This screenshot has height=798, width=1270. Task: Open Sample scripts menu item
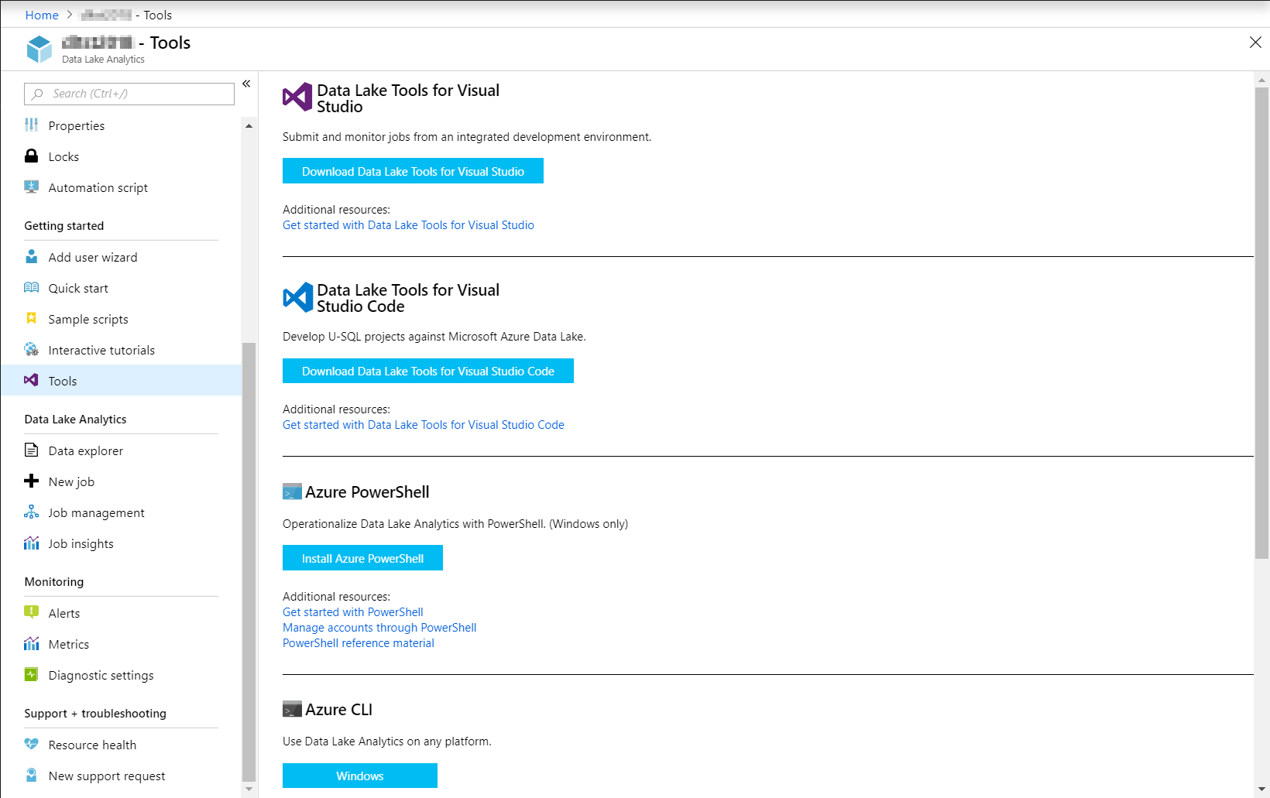122,319
